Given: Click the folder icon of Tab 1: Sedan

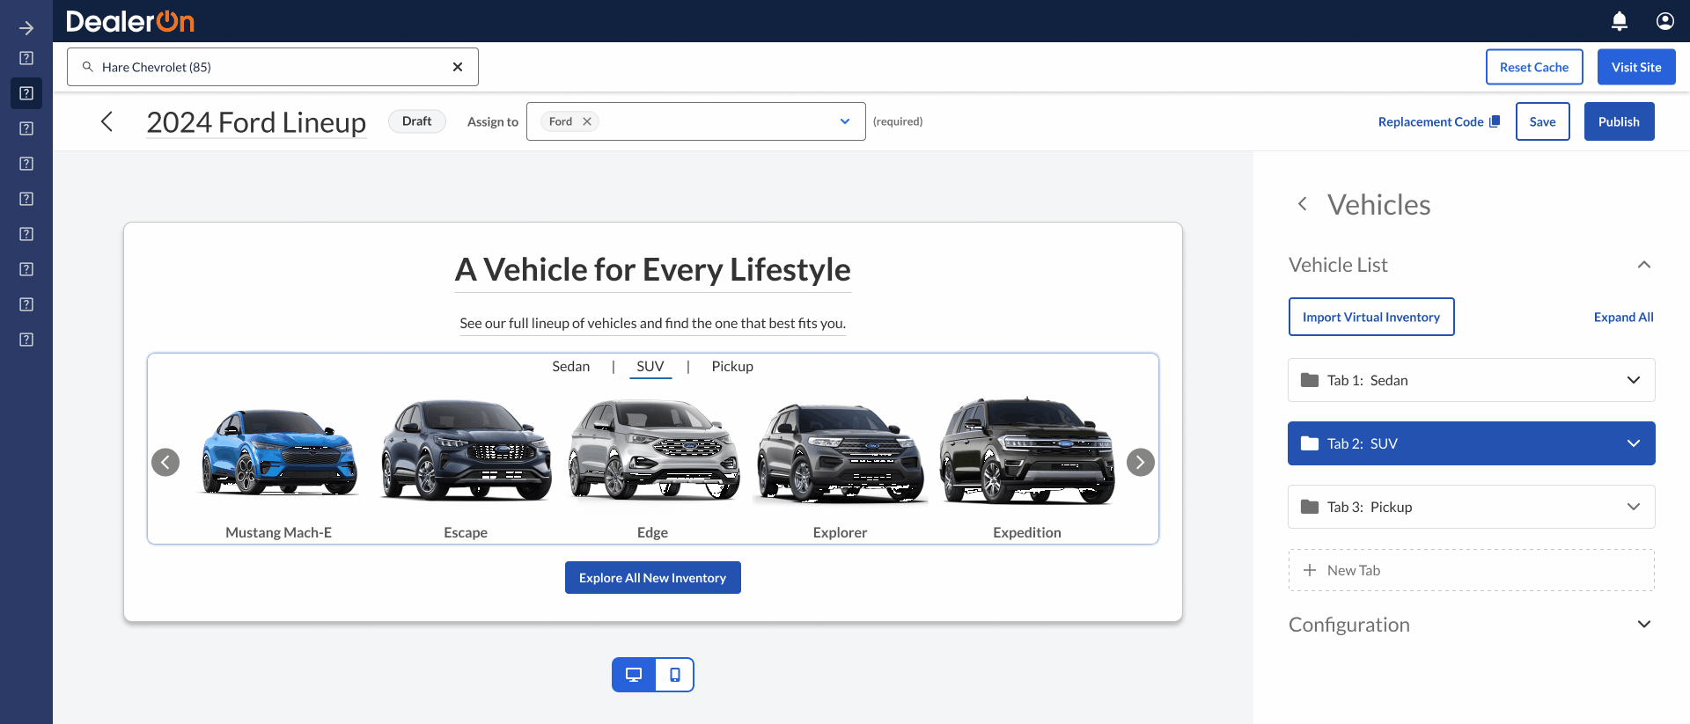Looking at the screenshot, I should (1310, 380).
